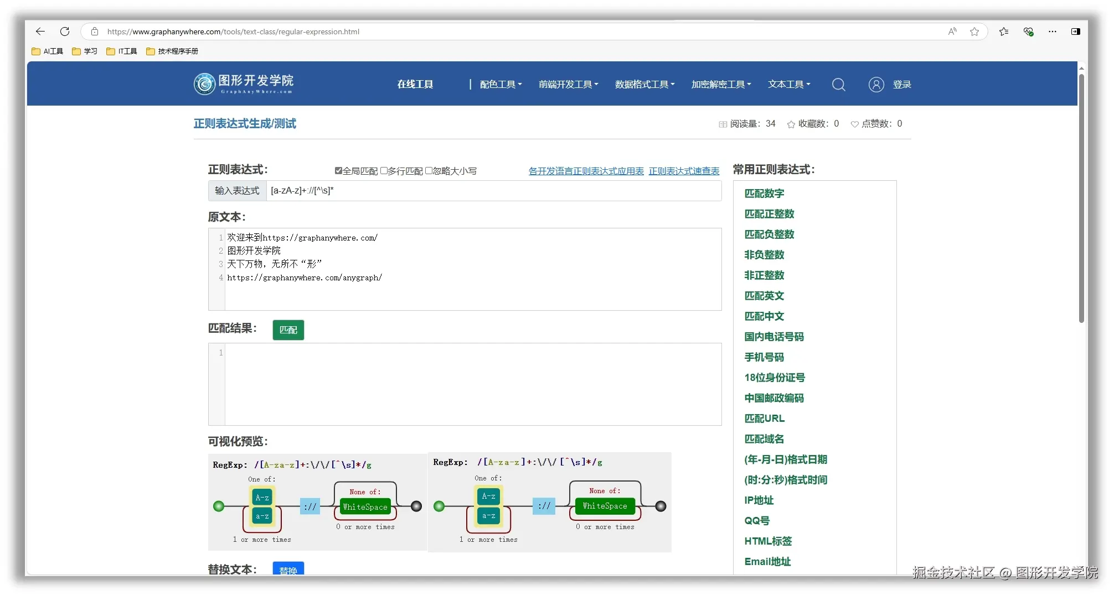Click the right regex visualization diagram
Image resolution: width=1114 pixels, height=596 pixels.
tap(550, 502)
